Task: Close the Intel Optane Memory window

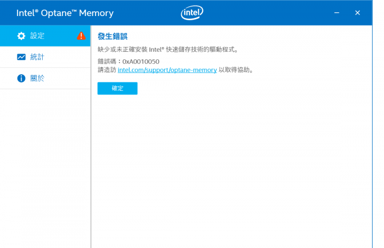Action: (x=357, y=13)
